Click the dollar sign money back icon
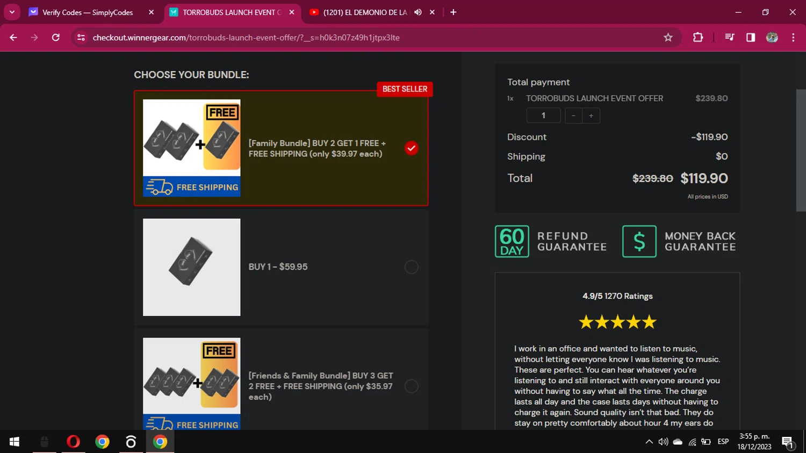 point(639,241)
